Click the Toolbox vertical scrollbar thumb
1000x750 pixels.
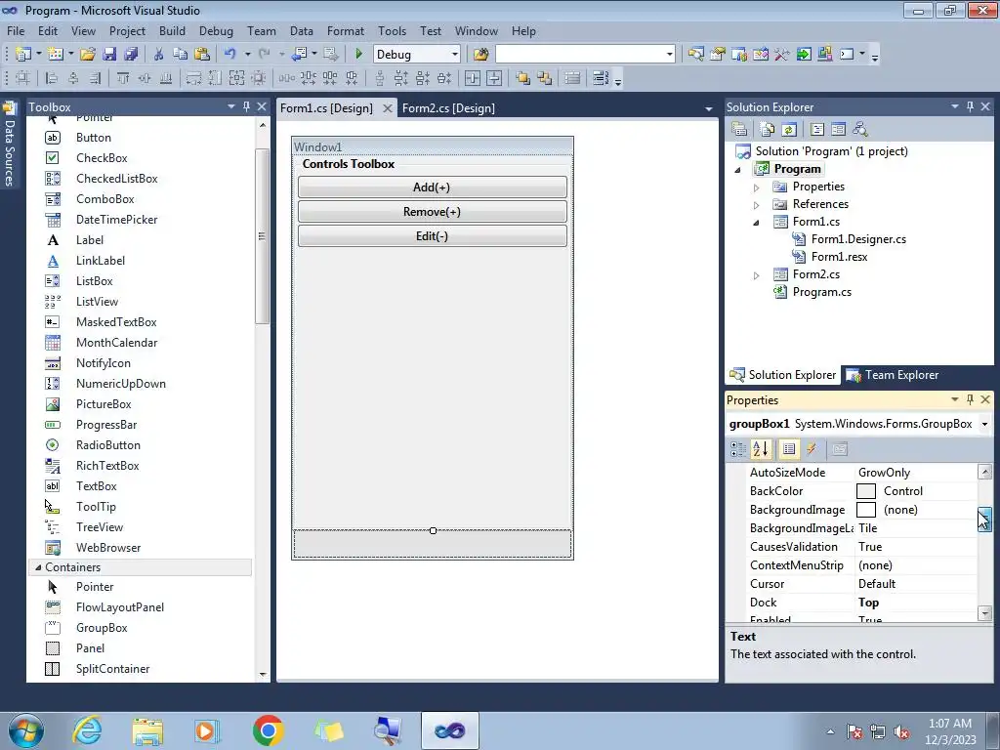(x=262, y=236)
